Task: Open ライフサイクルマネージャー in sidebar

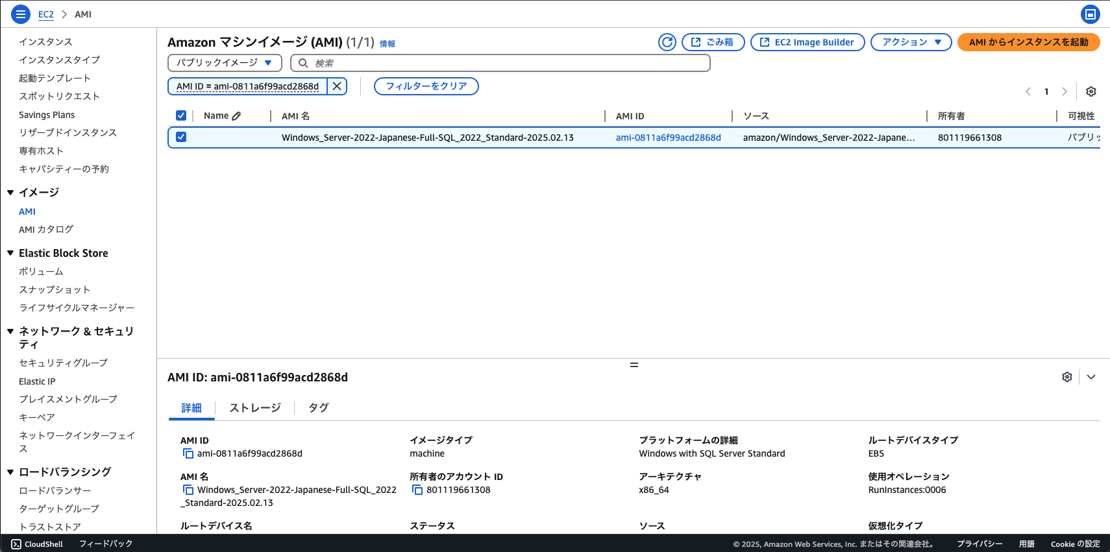Action: [x=77, y=307]
